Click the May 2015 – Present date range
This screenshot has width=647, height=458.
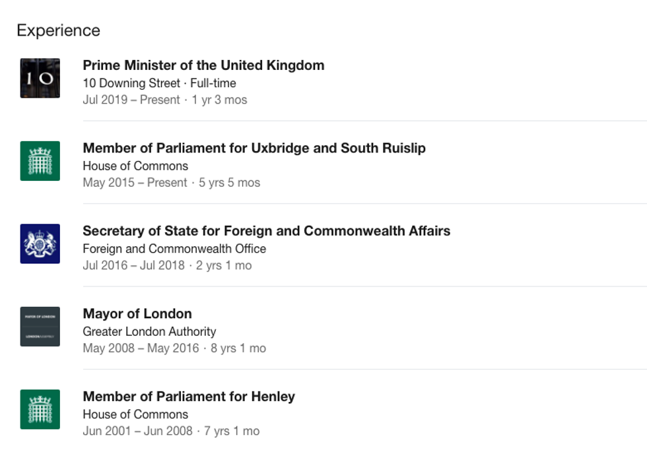tap(135, 183)
